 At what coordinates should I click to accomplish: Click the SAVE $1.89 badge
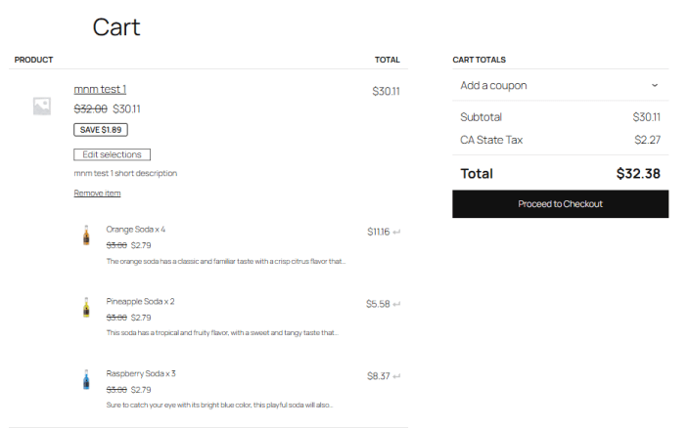(x=101, y=129)
